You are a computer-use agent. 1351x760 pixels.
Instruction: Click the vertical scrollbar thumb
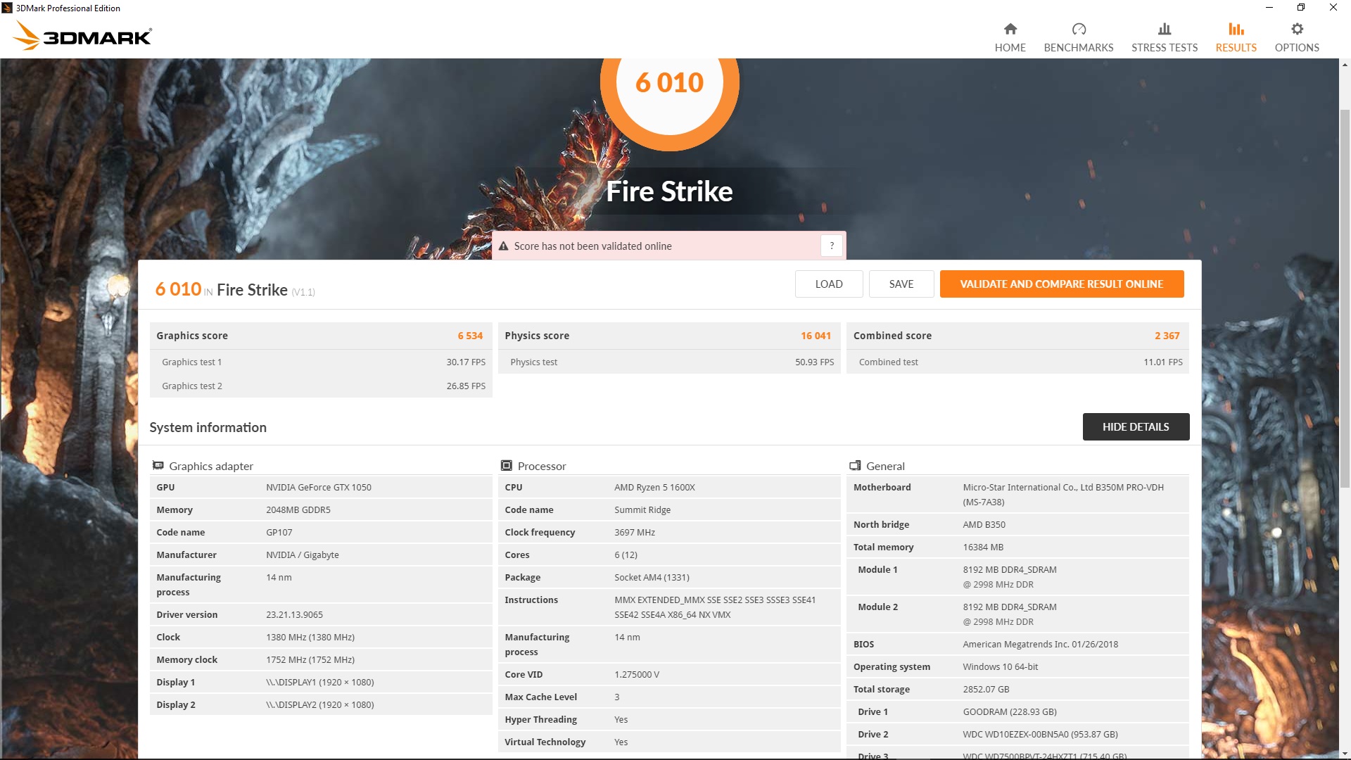coord(1345,298)
